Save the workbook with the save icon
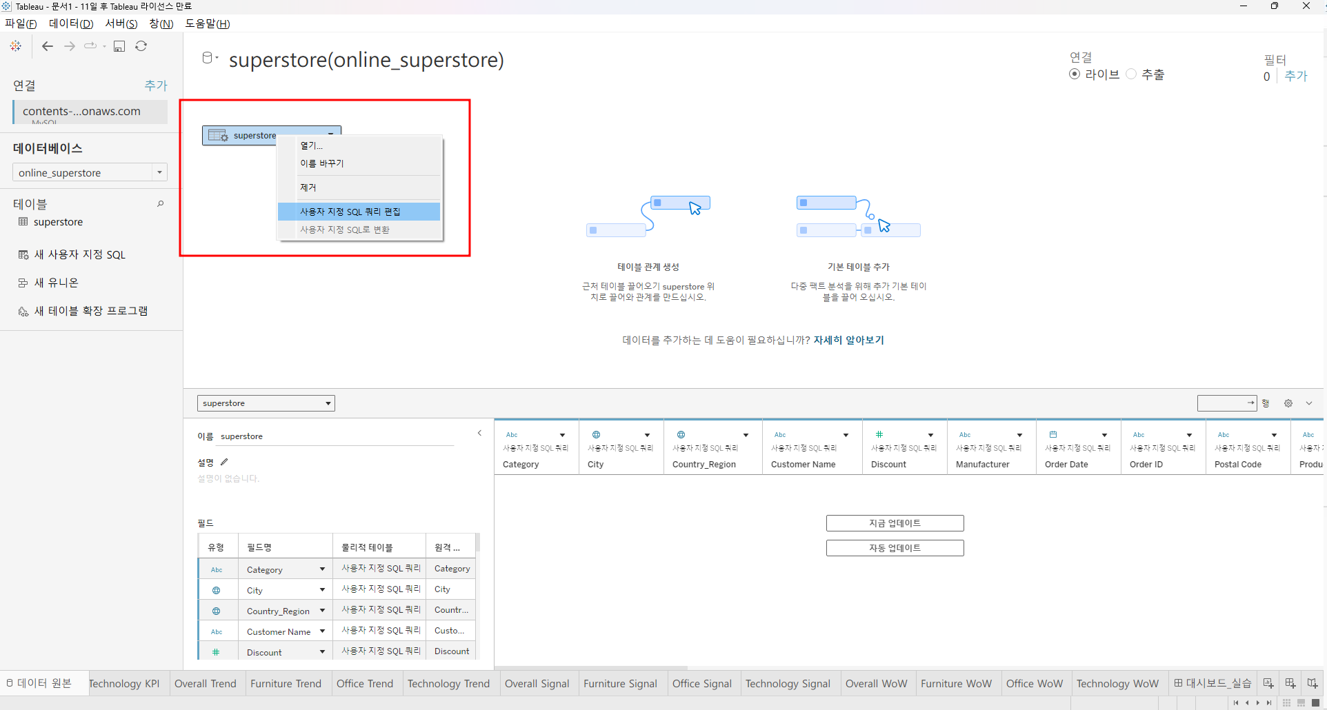 point(119,46)
